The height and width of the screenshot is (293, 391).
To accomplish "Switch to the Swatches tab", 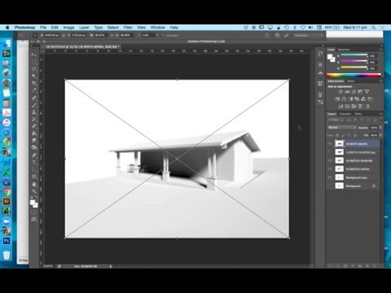I will [x=344, y=50].
